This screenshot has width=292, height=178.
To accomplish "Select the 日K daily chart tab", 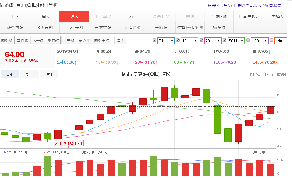I will point(15,16).
